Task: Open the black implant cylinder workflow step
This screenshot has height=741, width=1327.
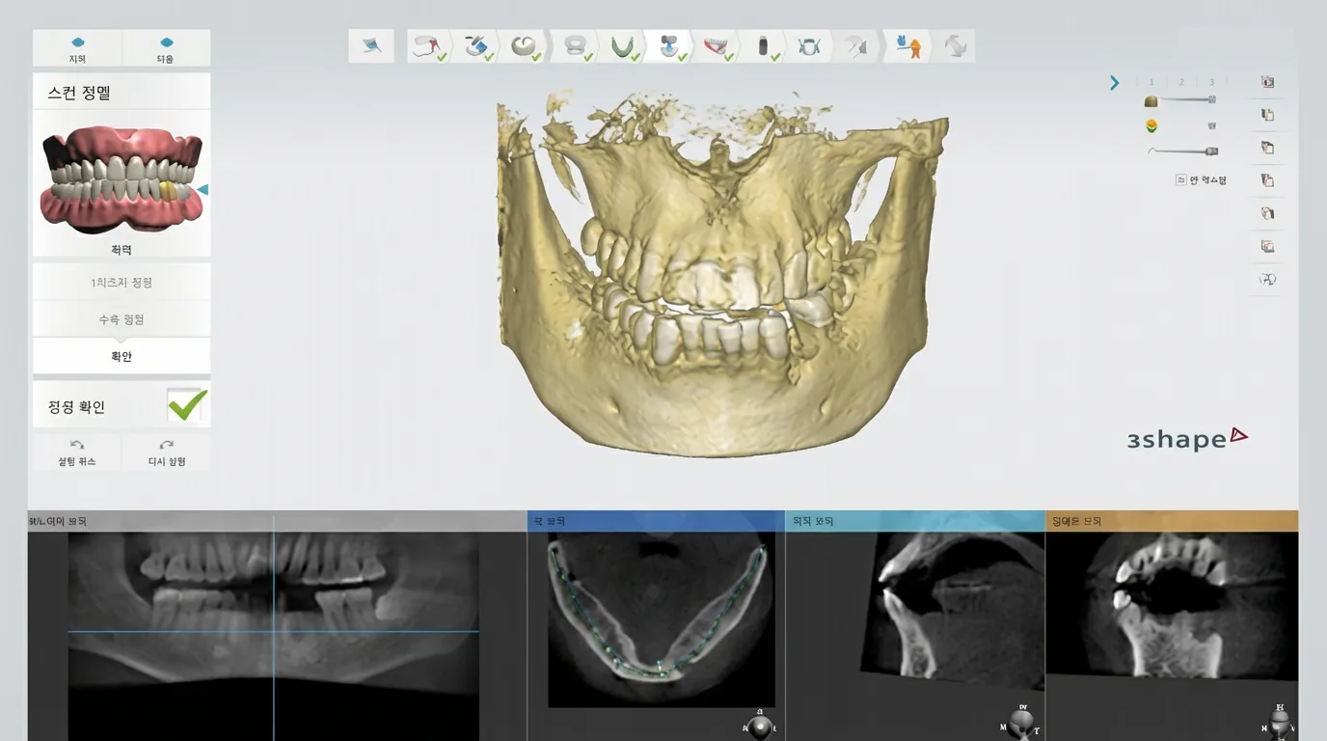Action: (764, 46)
